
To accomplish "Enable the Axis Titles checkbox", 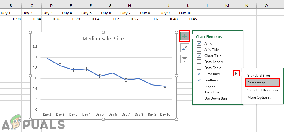I will point(199,50).
